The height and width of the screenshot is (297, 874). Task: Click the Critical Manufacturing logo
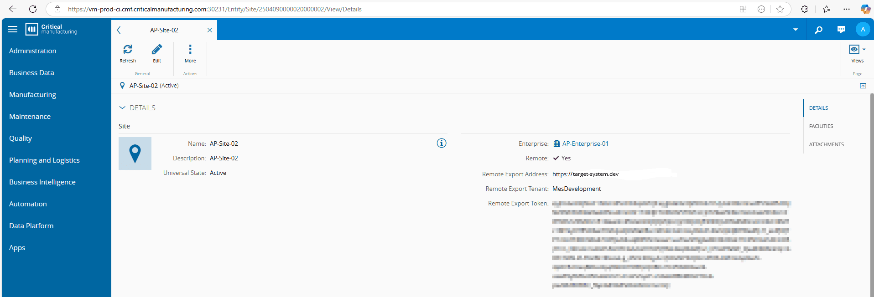click(51, 29)
